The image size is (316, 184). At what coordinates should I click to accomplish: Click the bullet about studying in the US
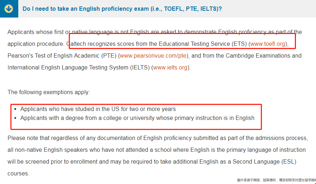(98, 109)
